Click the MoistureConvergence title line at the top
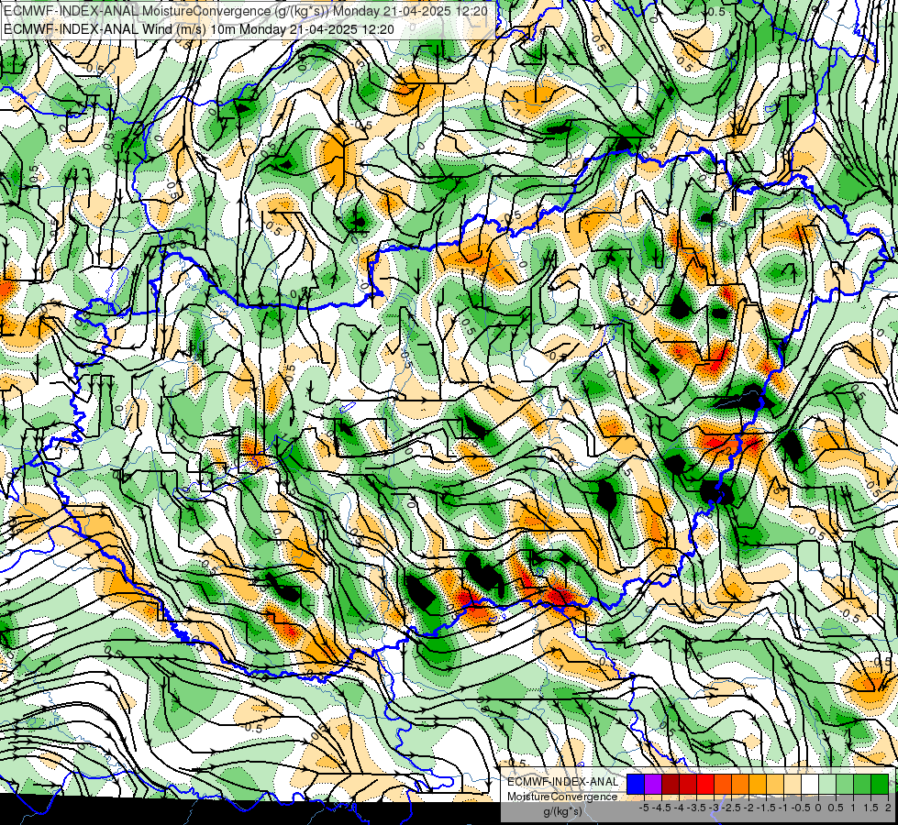This screenshot has width=898, height=825. coord(246,11)
